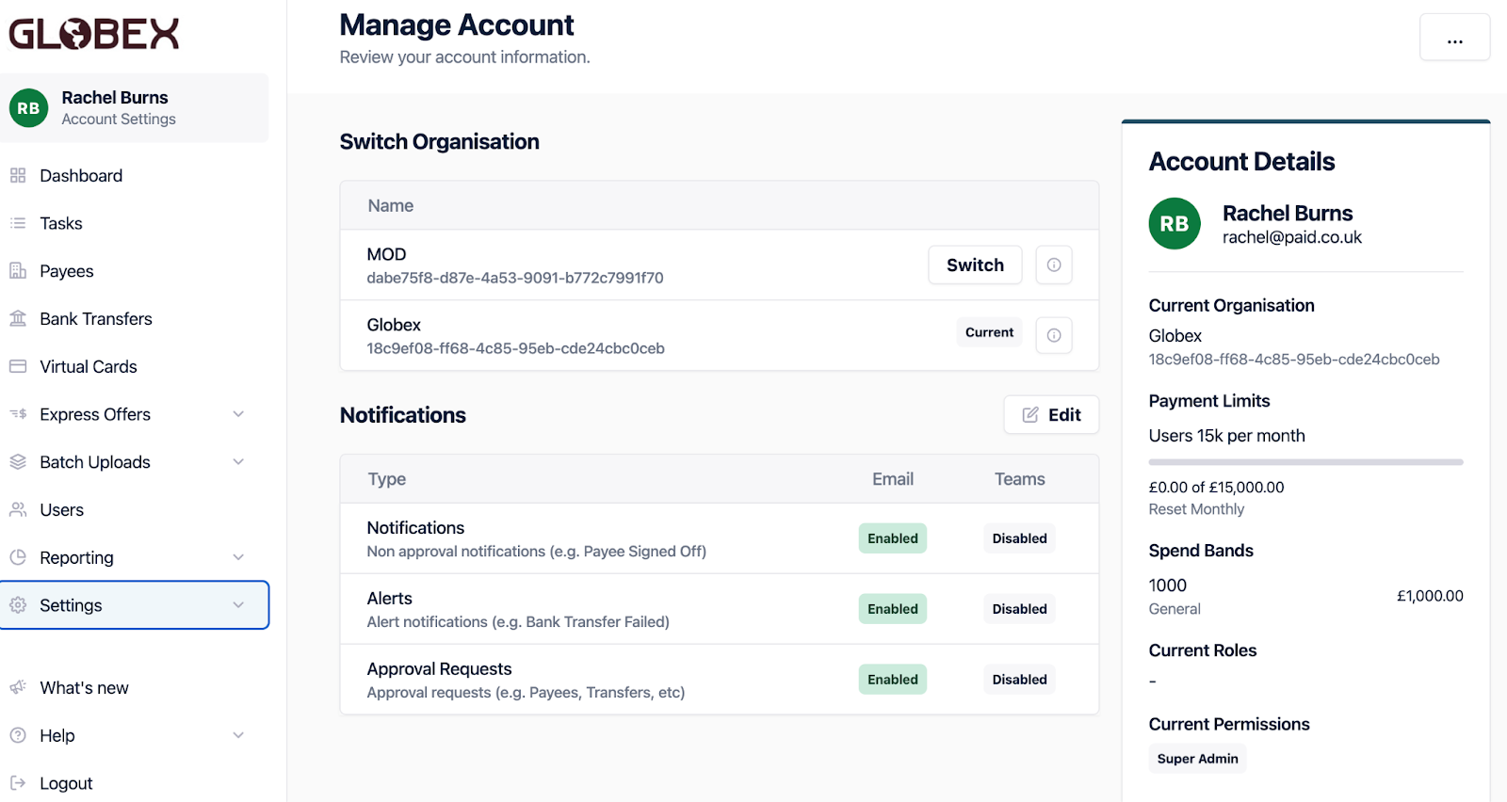Expand the Batch Uploads chevron
The image size is (1507, 802).
pyautogui.click(x=238, y=462)
